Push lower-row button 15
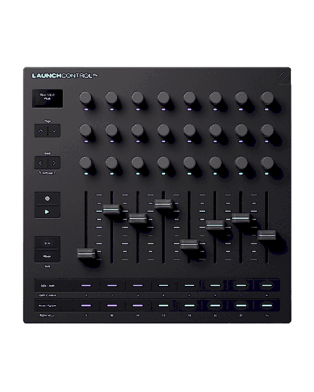Viewport: 314px width, 392px height. [x=241, y=306]
